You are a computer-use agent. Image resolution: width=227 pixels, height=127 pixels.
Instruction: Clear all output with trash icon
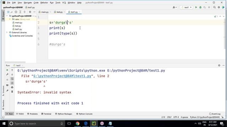click(12, 92)
